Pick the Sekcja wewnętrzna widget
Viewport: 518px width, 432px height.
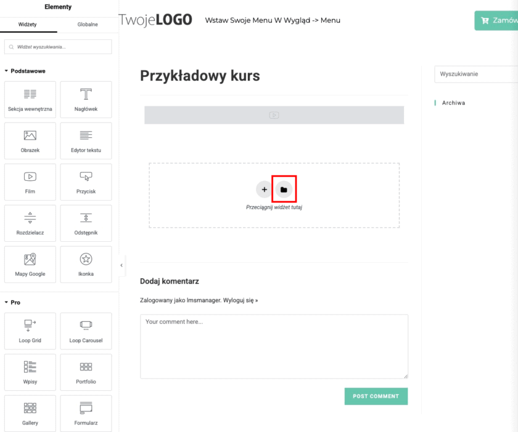tap(30, 99)
